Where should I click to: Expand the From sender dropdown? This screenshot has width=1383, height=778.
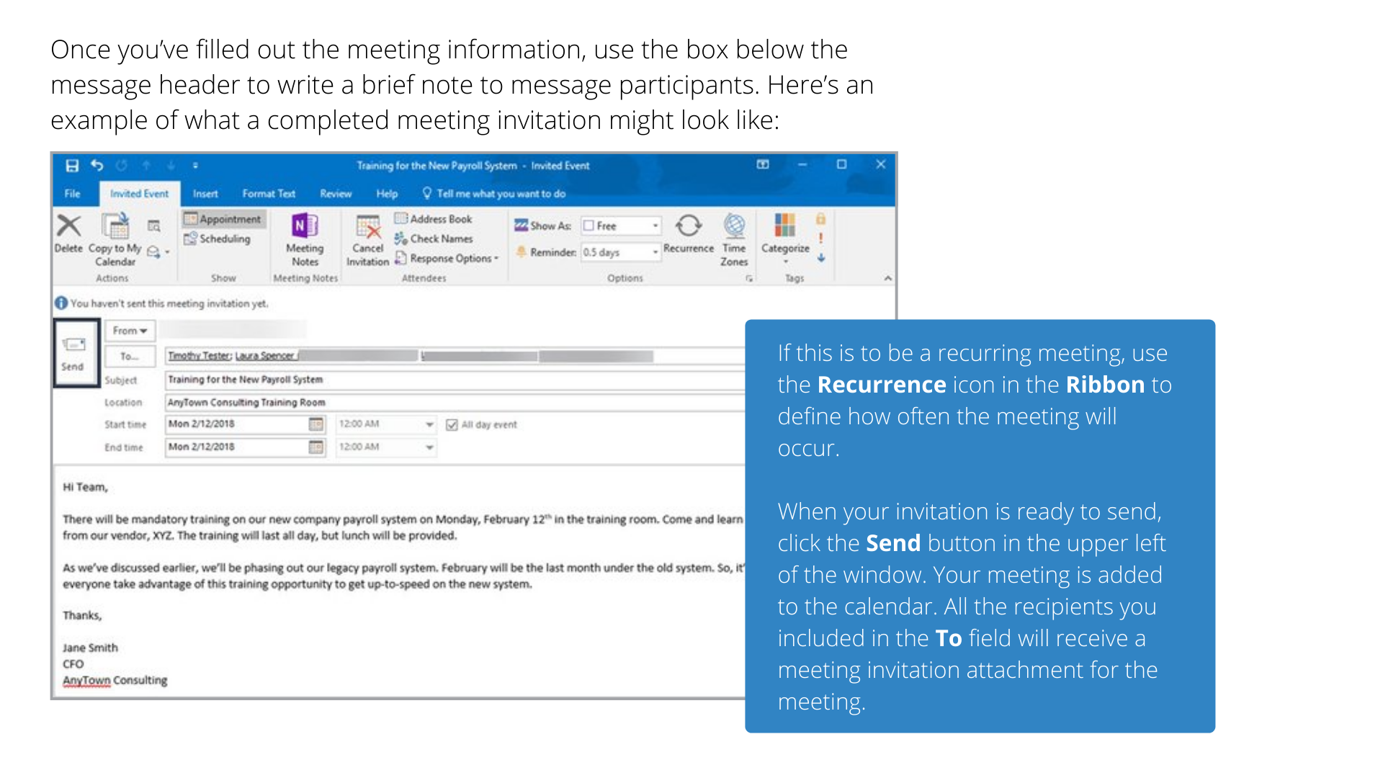[130, 331]
